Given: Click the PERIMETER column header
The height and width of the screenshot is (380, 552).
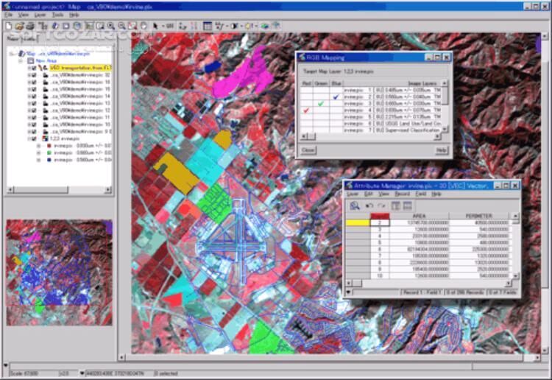Looking at the screenshot, I should point(479,216).
